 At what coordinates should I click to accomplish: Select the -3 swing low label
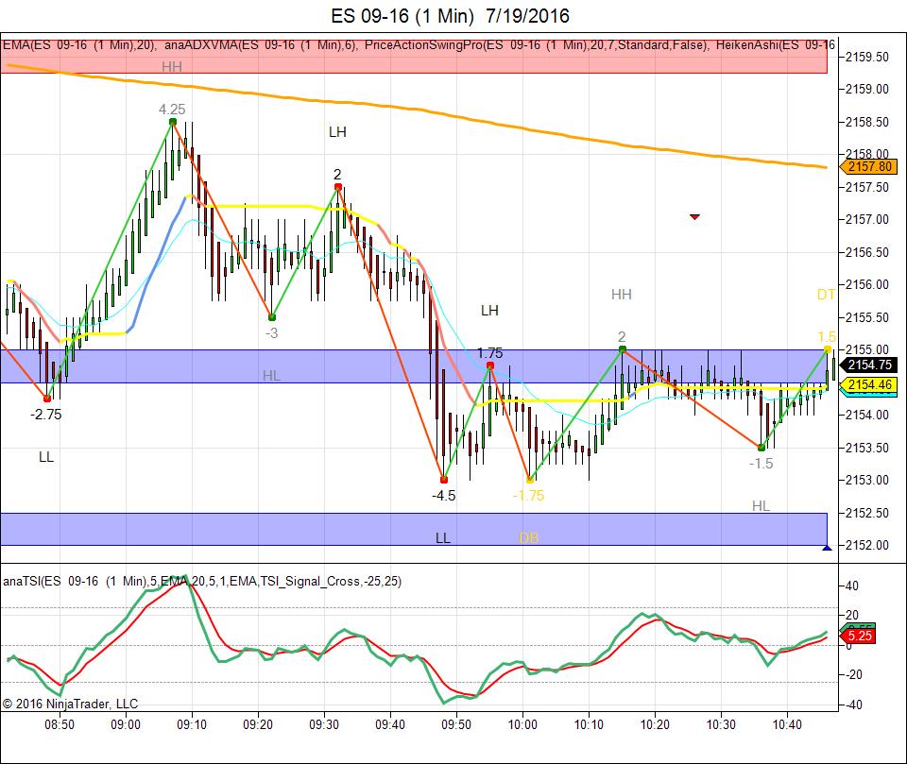coord(271,333)
